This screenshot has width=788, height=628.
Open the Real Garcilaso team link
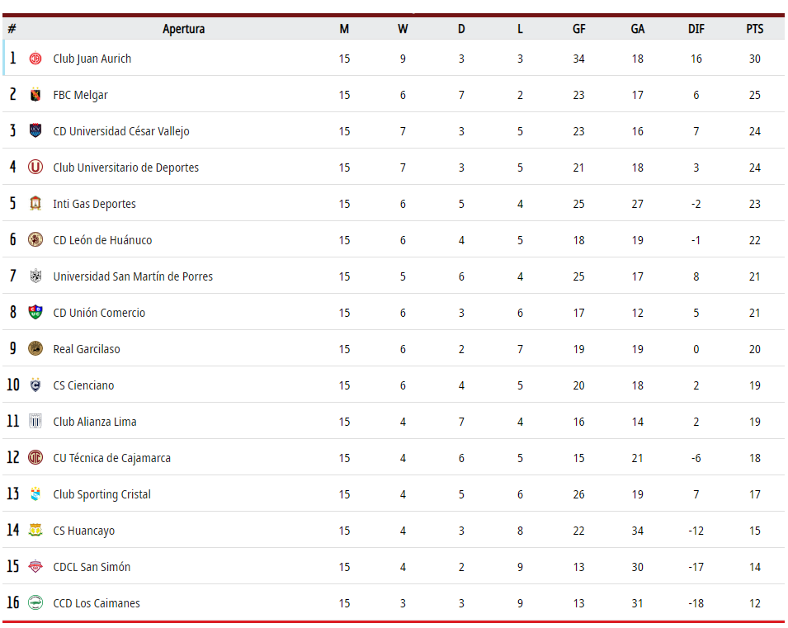[x=87, y=349]
